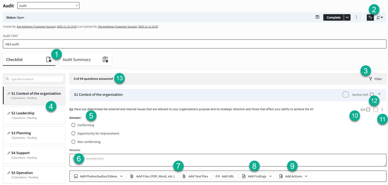Viewport: 388px width, 185px height.
Task: Click pencil icon beside S1 Context section
Action: 9,93
